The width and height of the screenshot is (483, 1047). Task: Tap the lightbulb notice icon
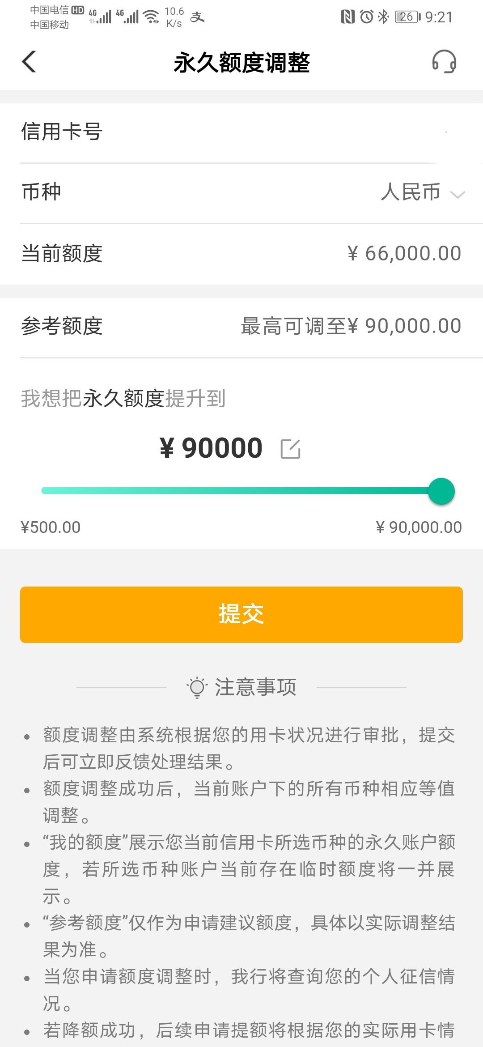pos(197,687)
